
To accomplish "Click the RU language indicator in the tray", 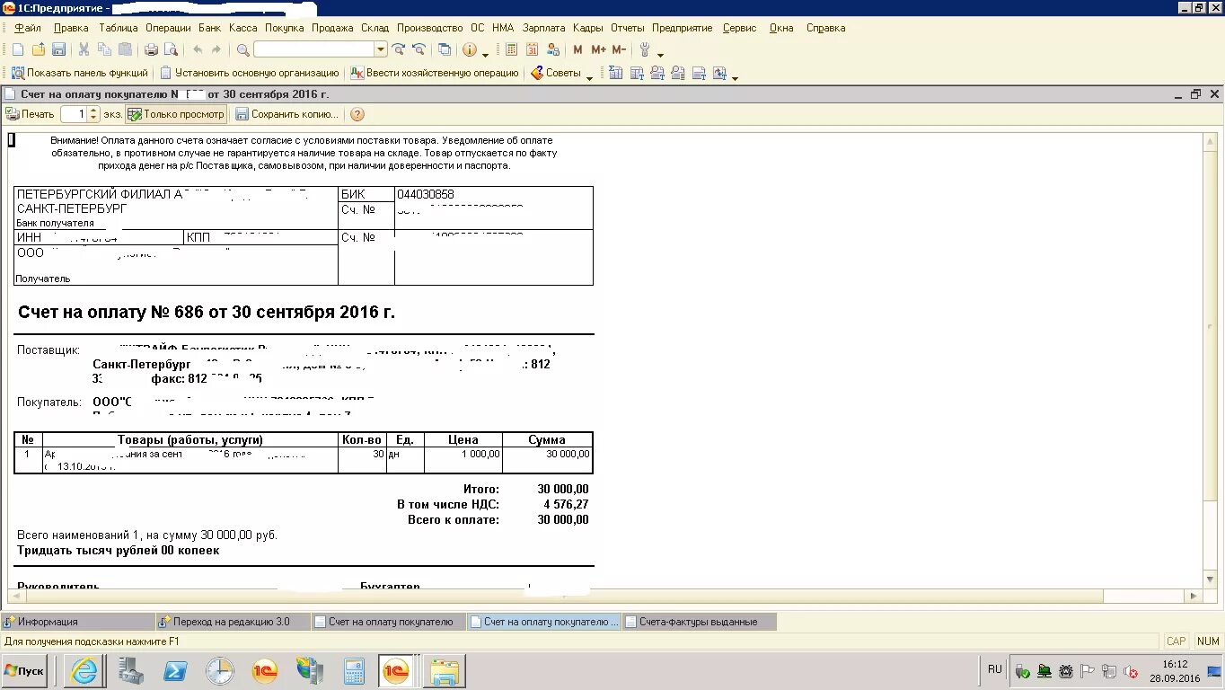I will click(995, 669).
